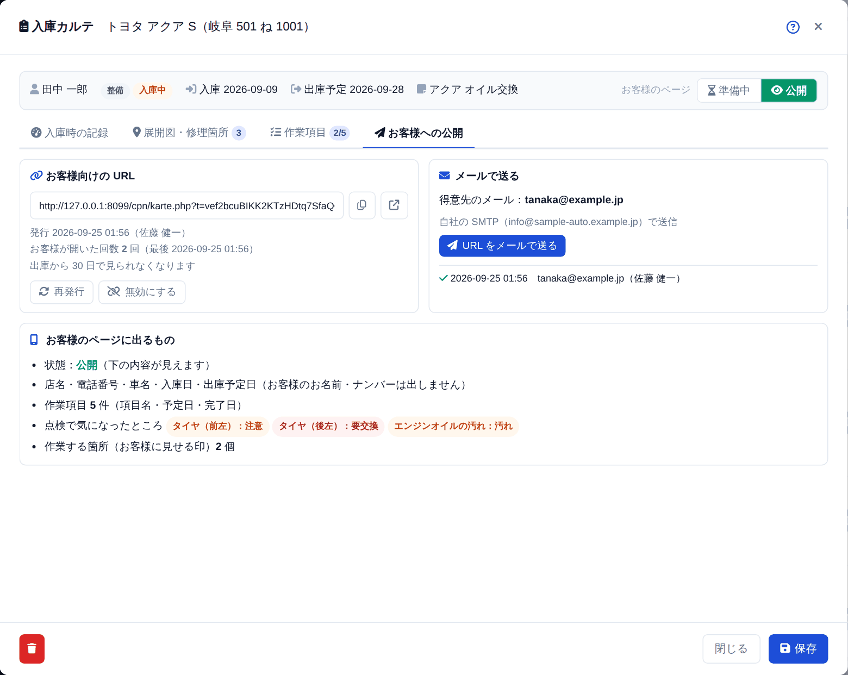
Task: Select お客様への公開 tab
Action: [x=419, y=133]
